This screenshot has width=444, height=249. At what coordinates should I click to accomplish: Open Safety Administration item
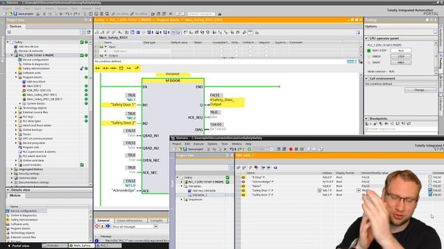[x=36, y=68]
